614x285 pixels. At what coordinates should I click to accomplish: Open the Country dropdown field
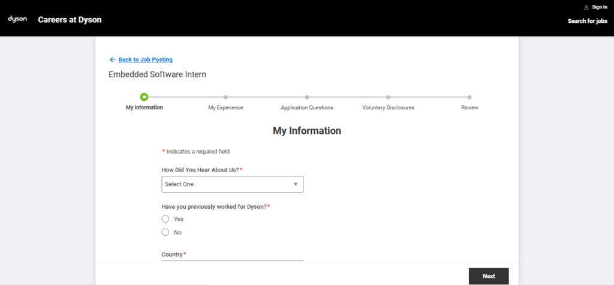[x=233, y=260]
